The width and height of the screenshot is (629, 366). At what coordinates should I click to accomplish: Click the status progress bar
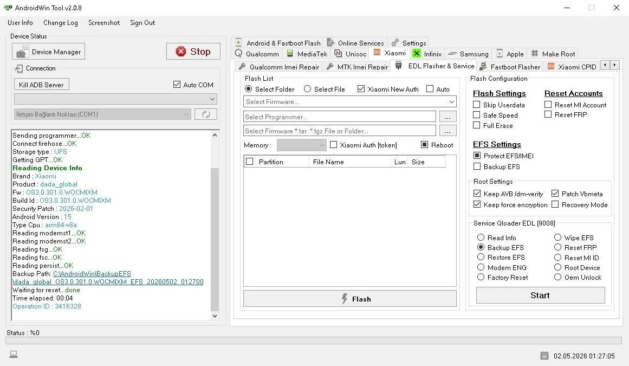pos(314,341)
